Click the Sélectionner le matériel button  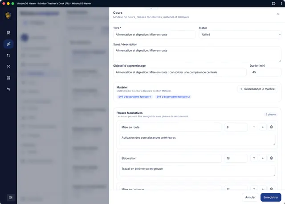click(257, 89)
